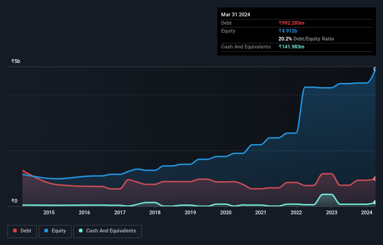The image size is (383, 245).
Task: Click the Equity label in tooltip
Action: [228, 31]
